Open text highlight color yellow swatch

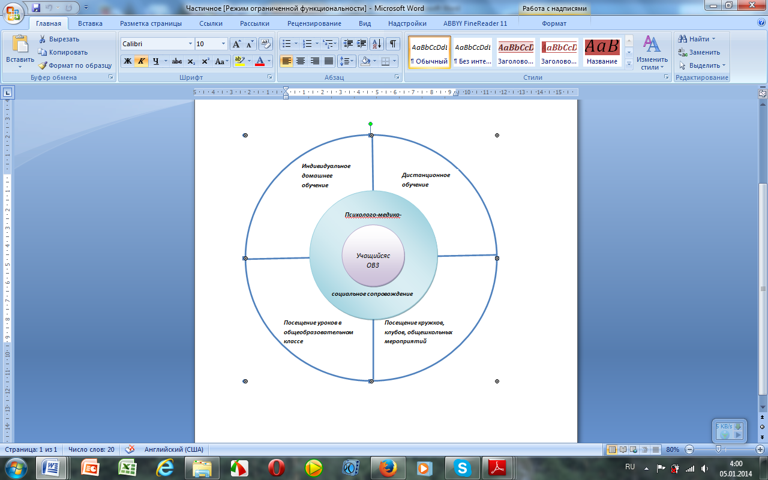tap(239, 61)
